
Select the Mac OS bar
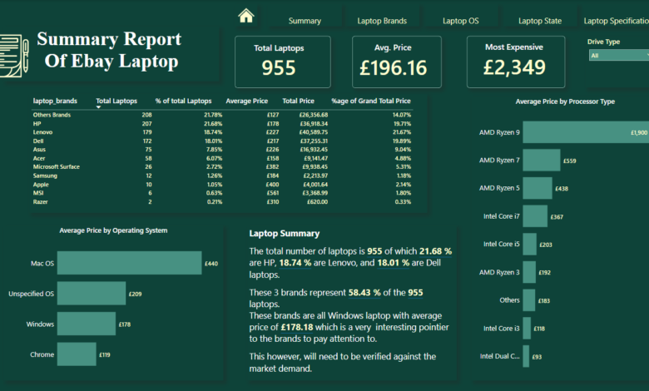tap(130, 263)
